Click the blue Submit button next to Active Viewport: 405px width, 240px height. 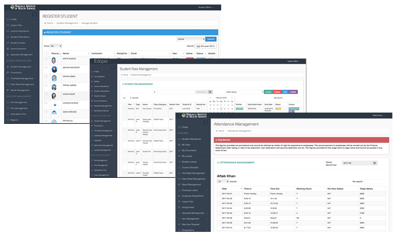tap(210, 39)
